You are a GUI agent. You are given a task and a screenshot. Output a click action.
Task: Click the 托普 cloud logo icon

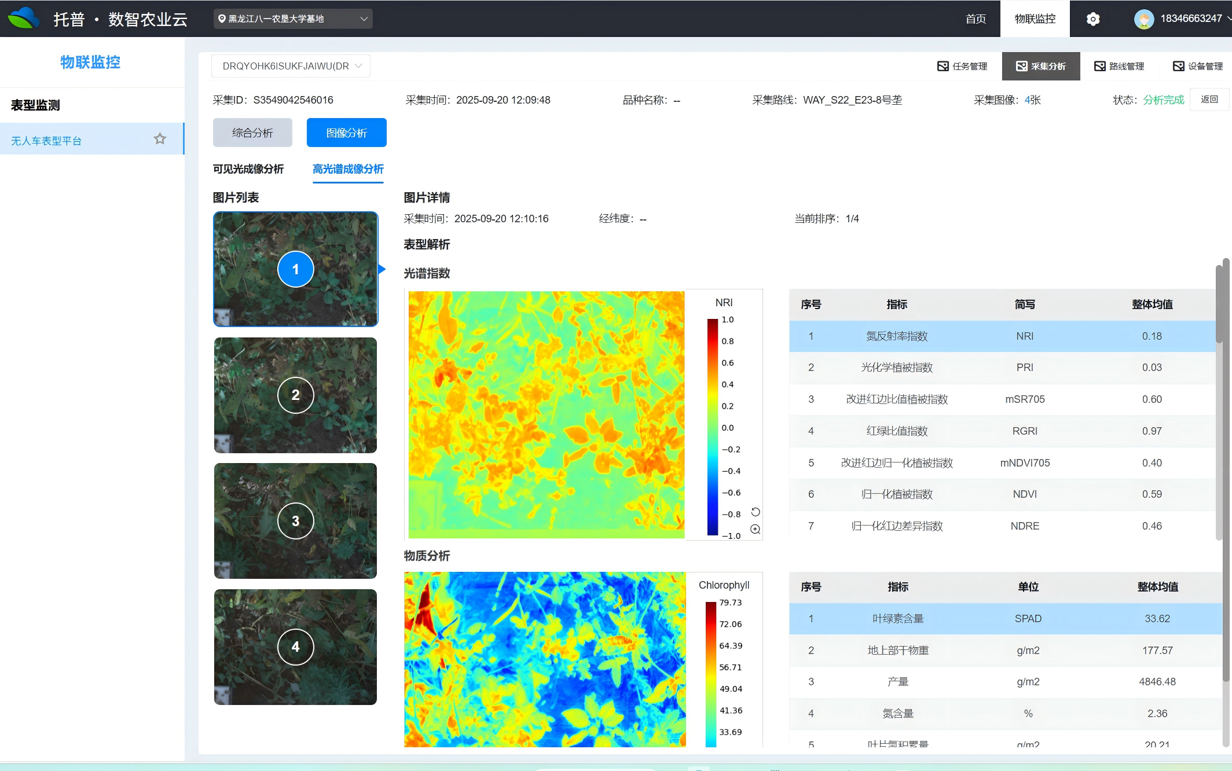(x=23, y=19)
